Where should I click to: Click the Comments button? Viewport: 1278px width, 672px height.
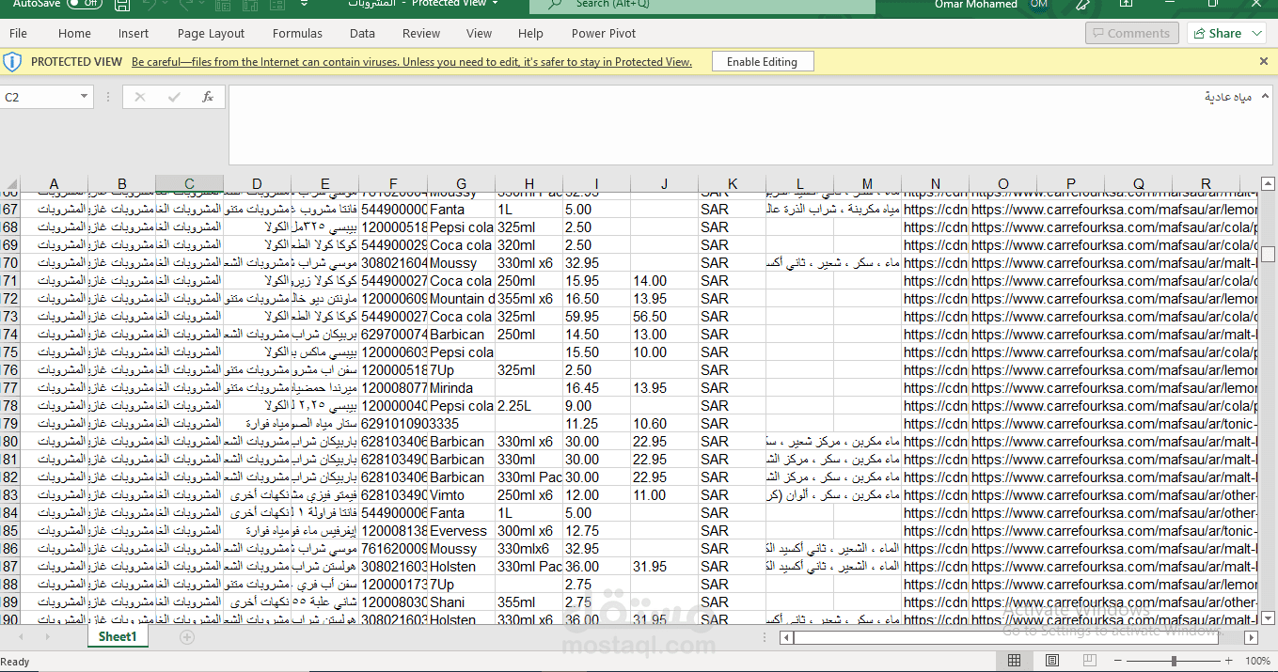[1132, 33]
